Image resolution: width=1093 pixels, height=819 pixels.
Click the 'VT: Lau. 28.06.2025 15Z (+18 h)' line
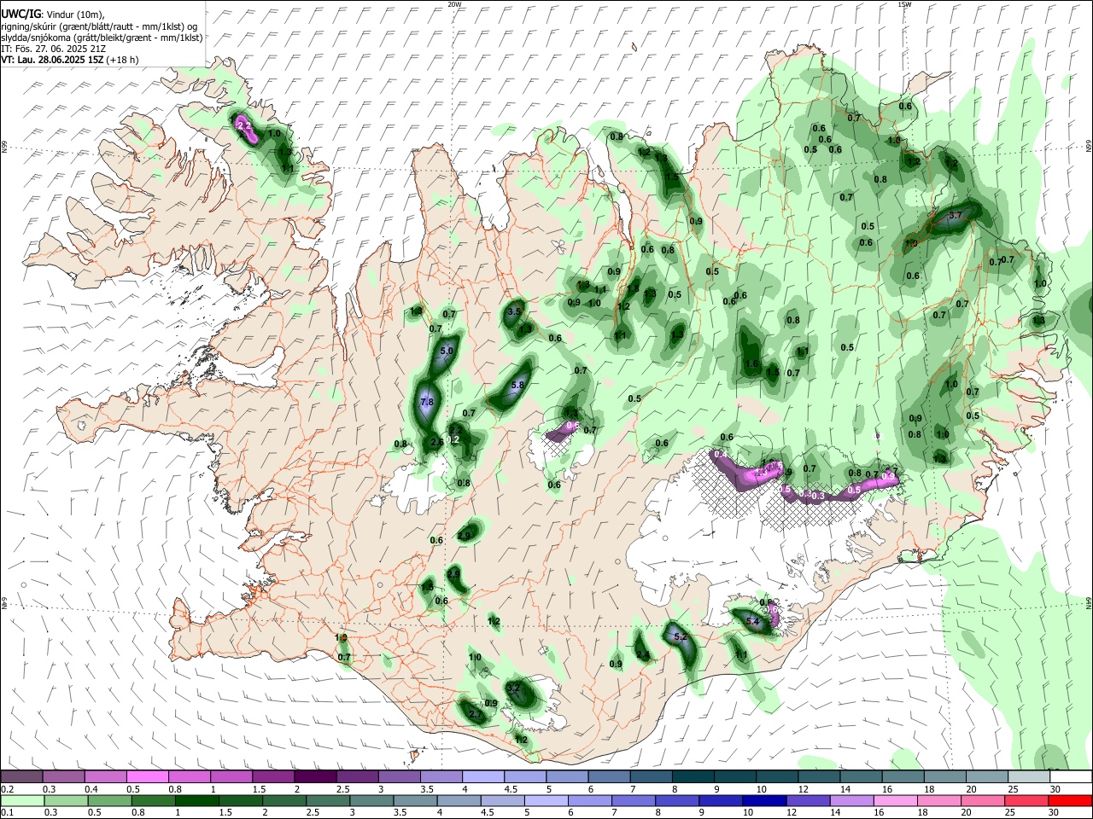click(70, 60)
